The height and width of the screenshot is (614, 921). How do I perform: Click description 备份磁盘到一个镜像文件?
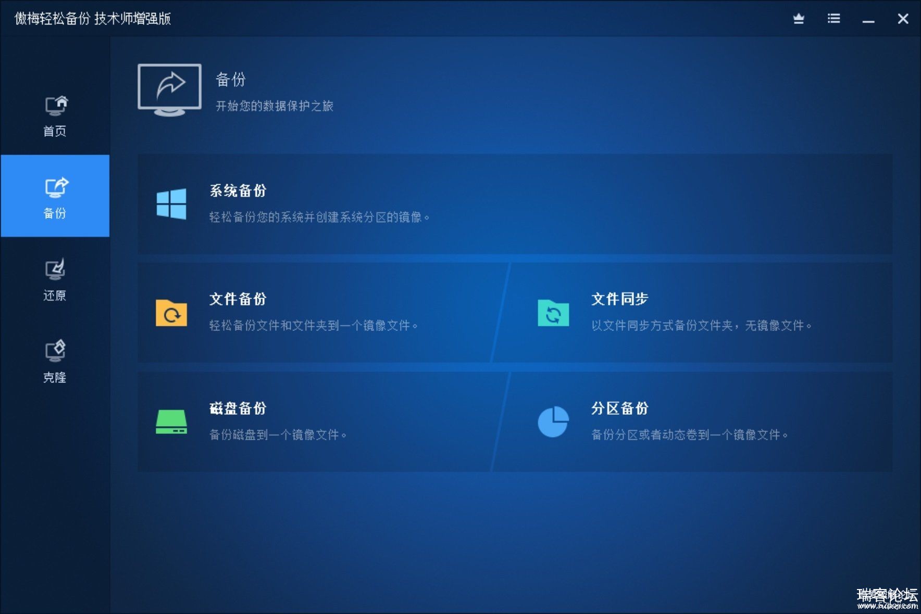pos(278,434)
